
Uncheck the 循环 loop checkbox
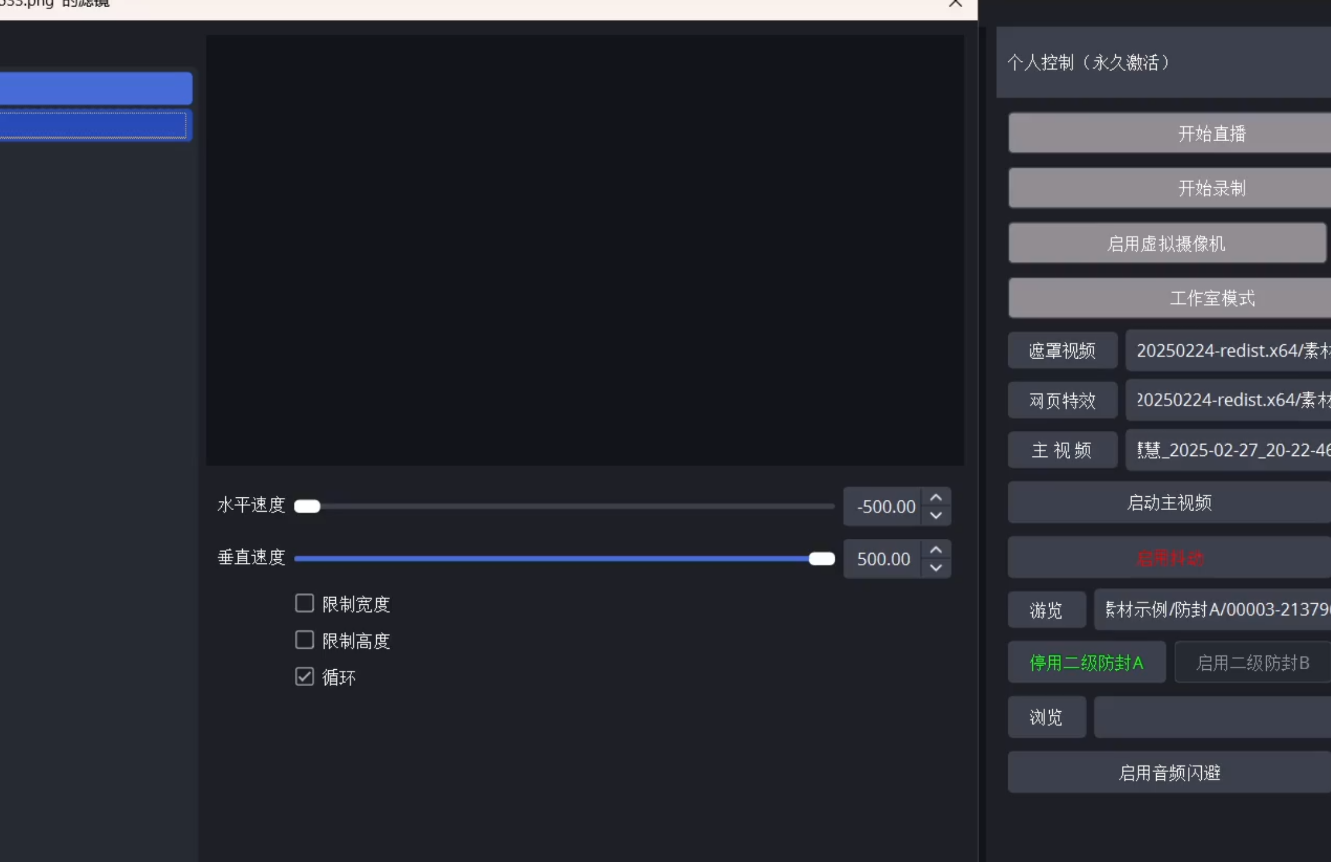[305, 677]
